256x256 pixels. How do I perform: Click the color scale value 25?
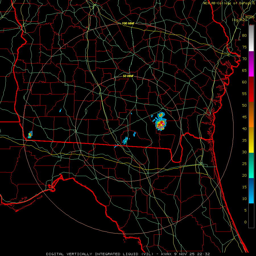click(244, 164)
